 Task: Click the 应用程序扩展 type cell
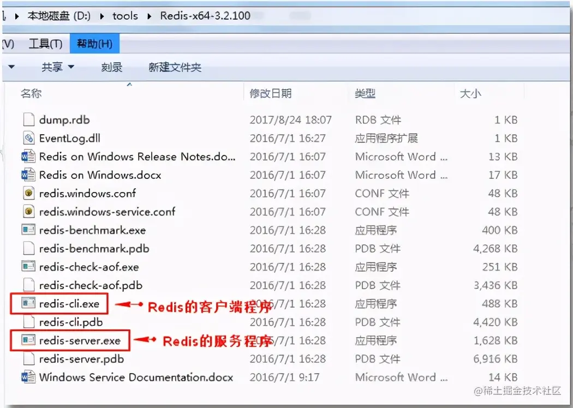[x=386, y=138]
